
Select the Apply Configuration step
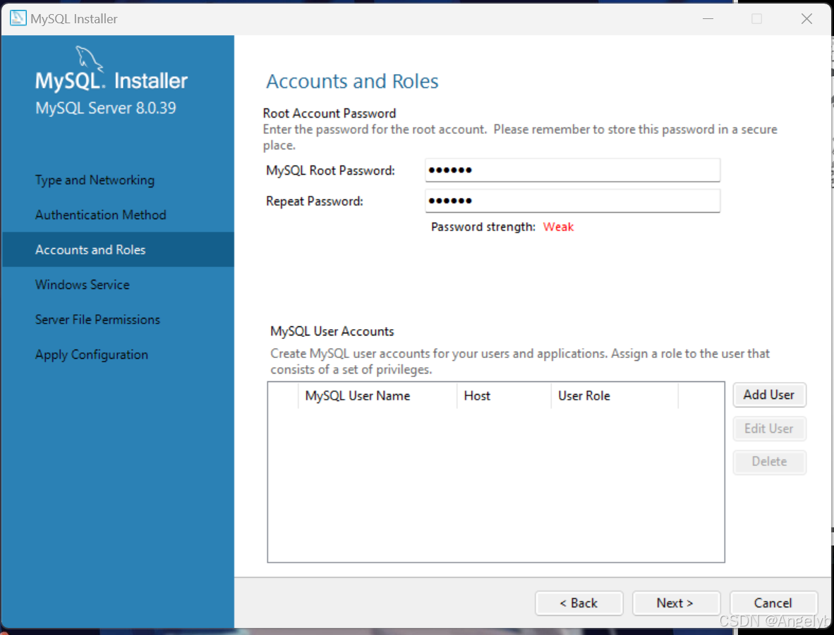(x=91, y=354)
